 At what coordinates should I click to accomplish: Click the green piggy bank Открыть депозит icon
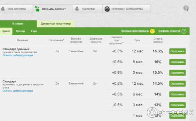[37, 9]
